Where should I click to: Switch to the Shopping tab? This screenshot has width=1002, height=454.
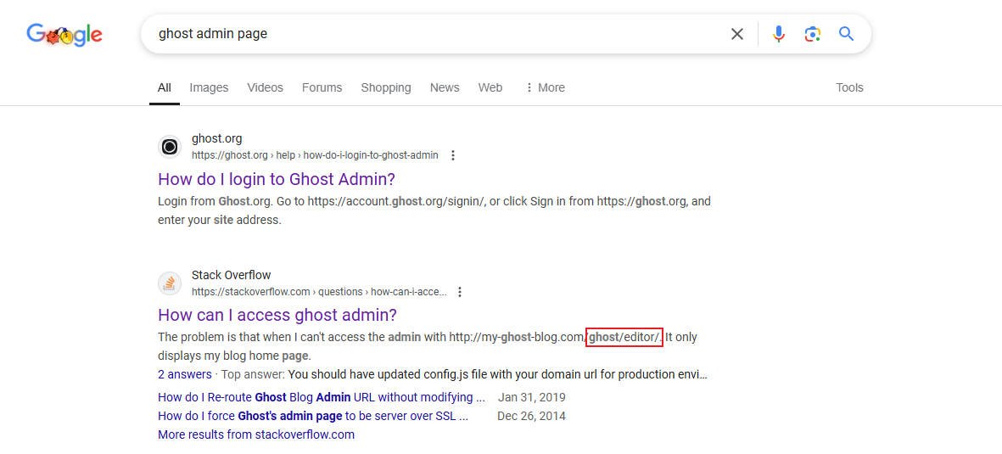coord(386,87)
